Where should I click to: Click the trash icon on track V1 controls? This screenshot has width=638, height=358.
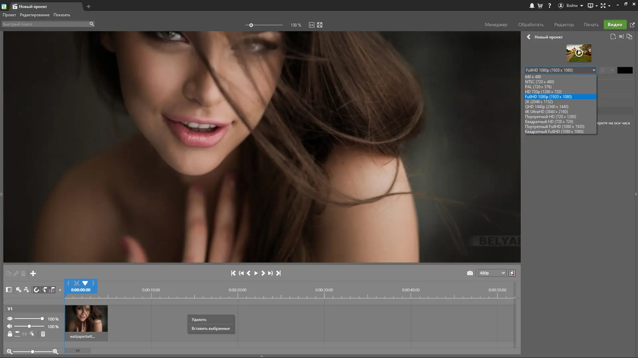43,334
